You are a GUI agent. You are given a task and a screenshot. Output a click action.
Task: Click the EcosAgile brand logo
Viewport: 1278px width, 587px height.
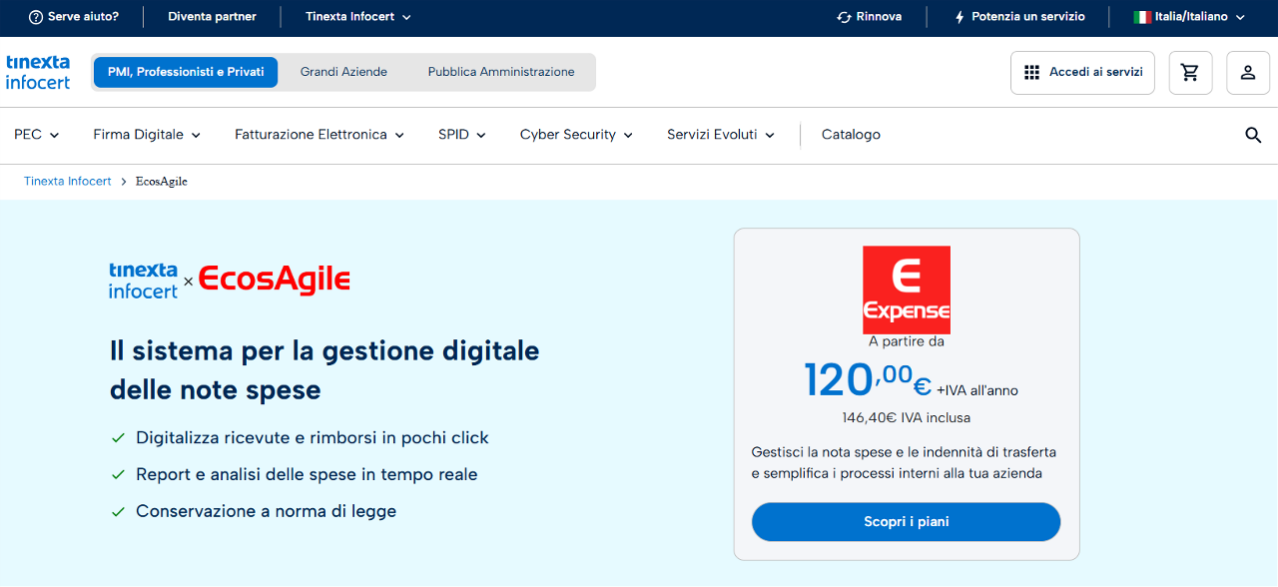pyautogui.click(x=275, y=279)
